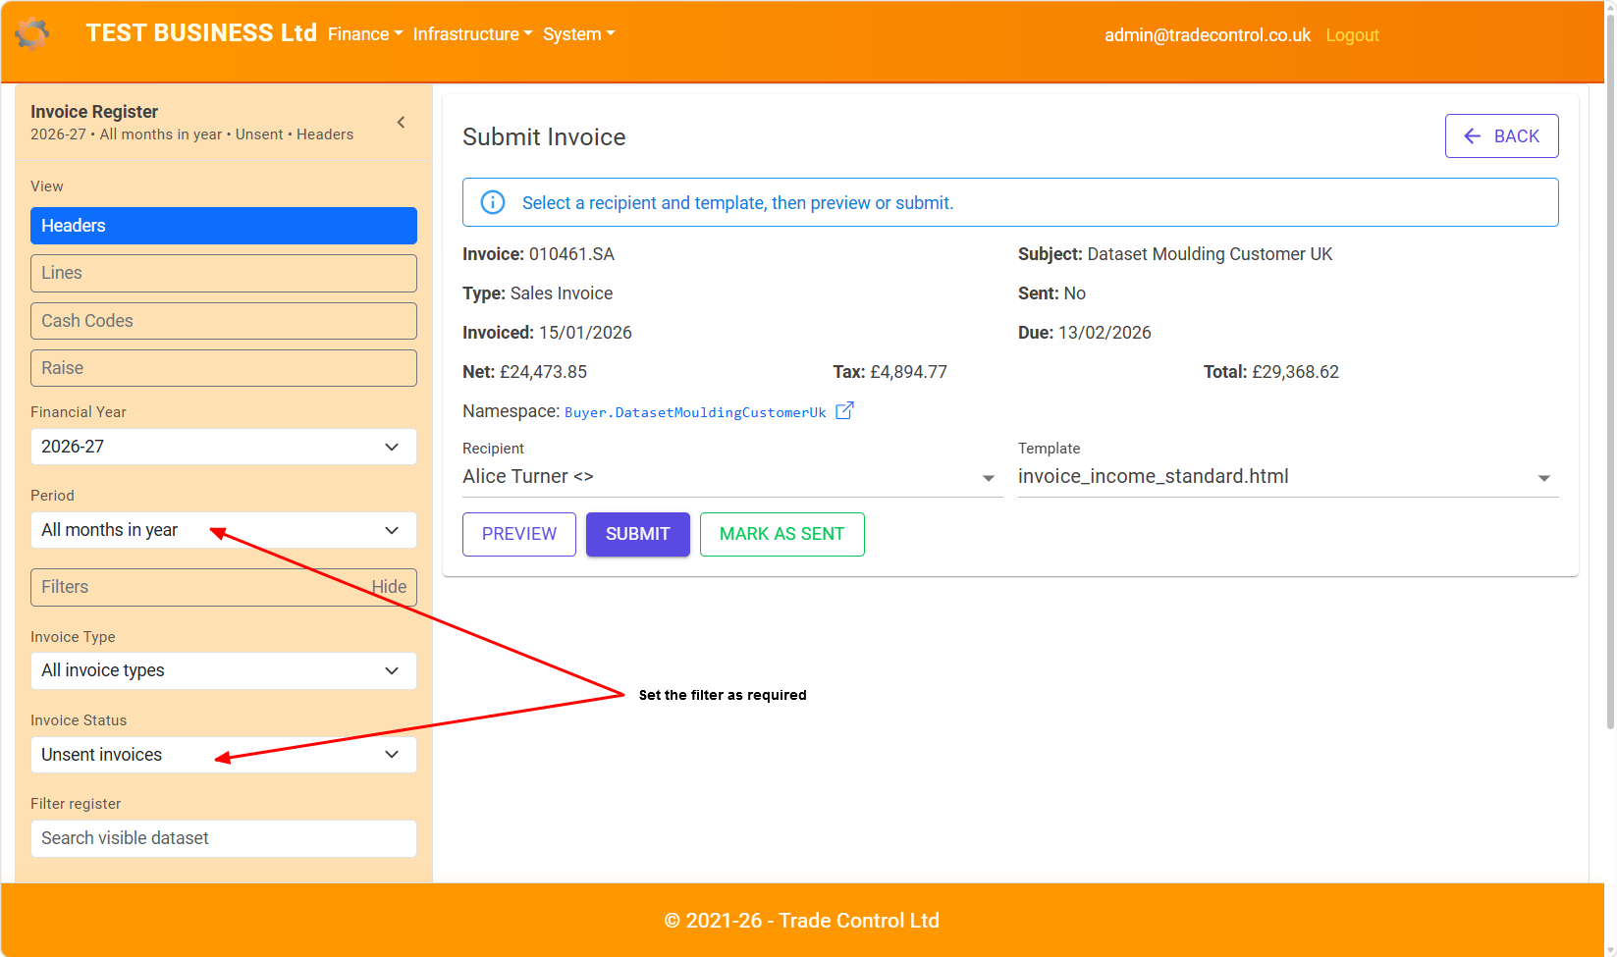Switch to the Cash Codes view

[224, 321]
